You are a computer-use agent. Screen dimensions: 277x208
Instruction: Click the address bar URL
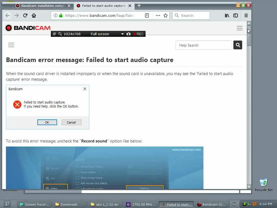pyautogui.click(x=100, y=15)
